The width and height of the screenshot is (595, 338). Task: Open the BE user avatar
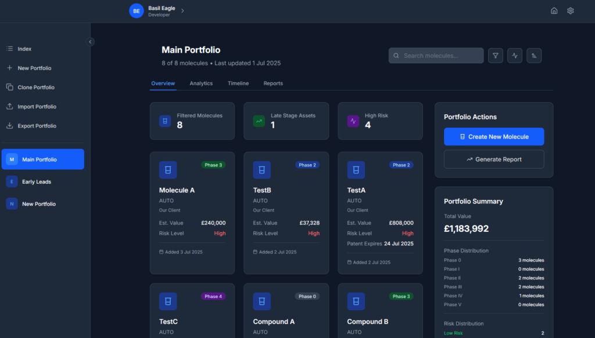(136, 11)
